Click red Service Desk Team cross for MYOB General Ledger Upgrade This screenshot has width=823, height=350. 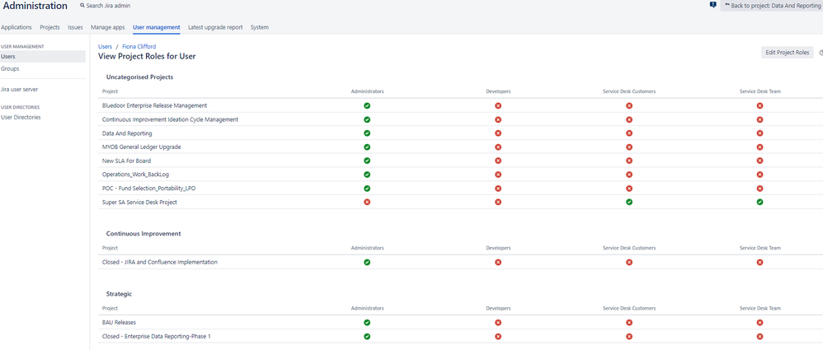(x=760, y=147)
